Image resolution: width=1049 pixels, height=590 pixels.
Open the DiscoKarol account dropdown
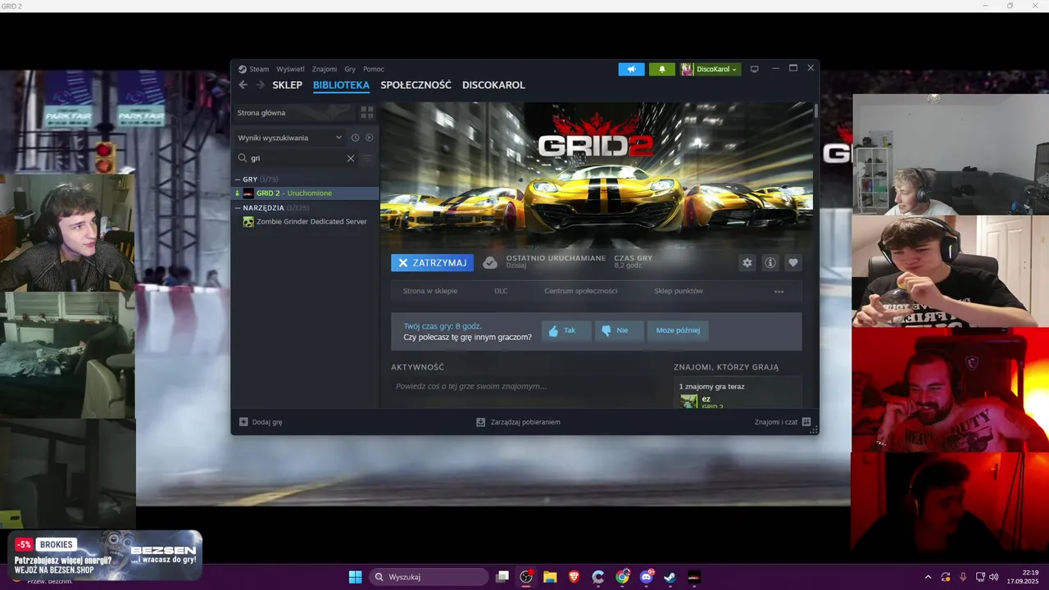click(x=710, y=69)
